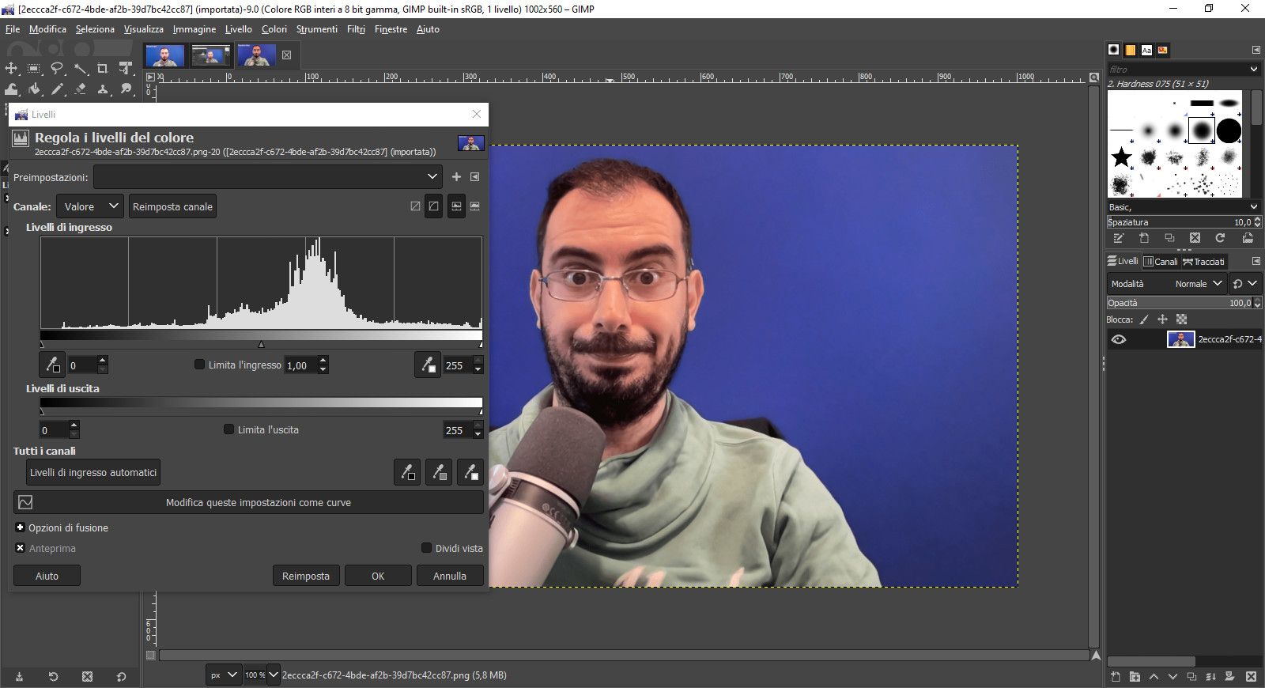Open presets menu icon next to plus
Screen dimensions: 1265x688
(x=475, y=177)
